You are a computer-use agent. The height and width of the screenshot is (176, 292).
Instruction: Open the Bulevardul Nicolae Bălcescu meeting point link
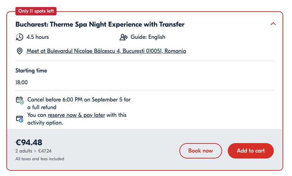pos(106,51)
